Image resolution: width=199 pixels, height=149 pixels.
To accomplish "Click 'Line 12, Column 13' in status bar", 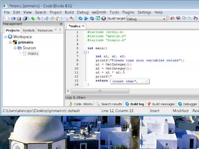I will click(117, 111).
